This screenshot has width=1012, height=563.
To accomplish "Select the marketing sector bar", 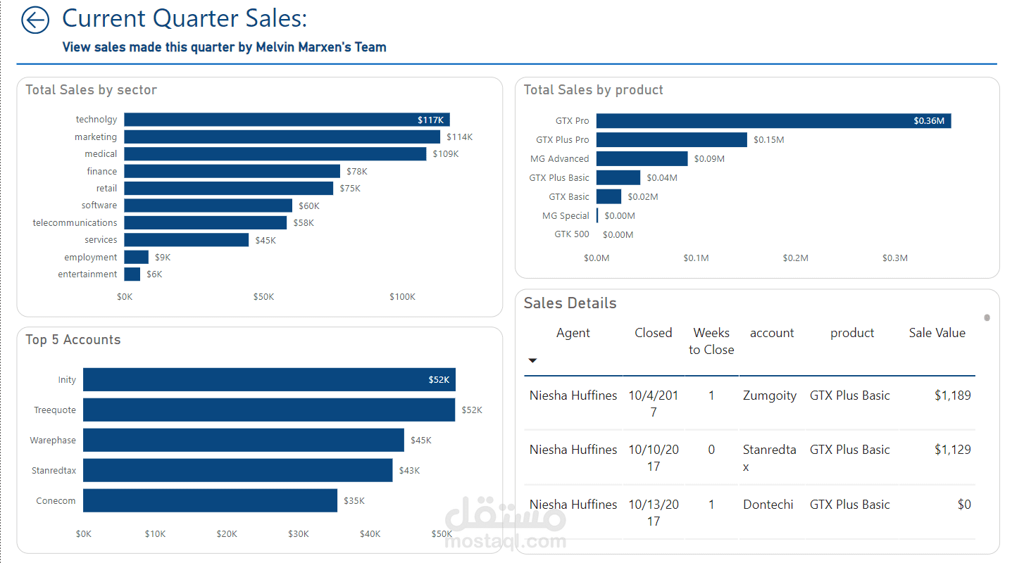I will (x=282, y=137).
